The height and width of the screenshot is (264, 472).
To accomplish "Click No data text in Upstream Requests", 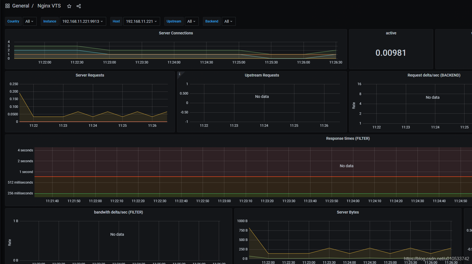I will tap(262, 97).
